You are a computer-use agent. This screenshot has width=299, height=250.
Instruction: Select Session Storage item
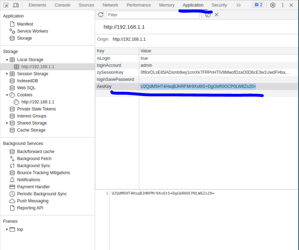[x=33, y=74]
